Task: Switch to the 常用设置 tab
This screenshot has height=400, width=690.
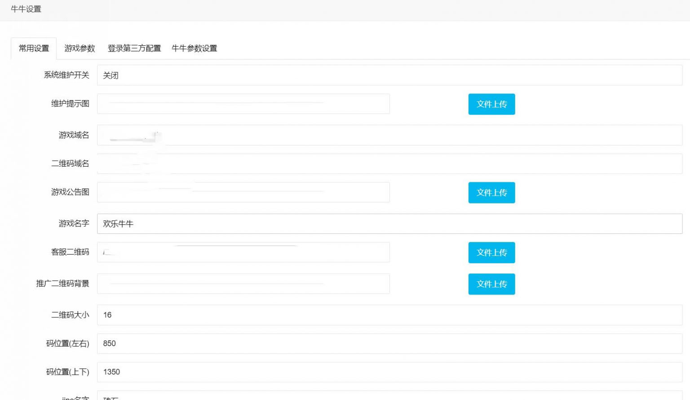Action: (34, 48)
